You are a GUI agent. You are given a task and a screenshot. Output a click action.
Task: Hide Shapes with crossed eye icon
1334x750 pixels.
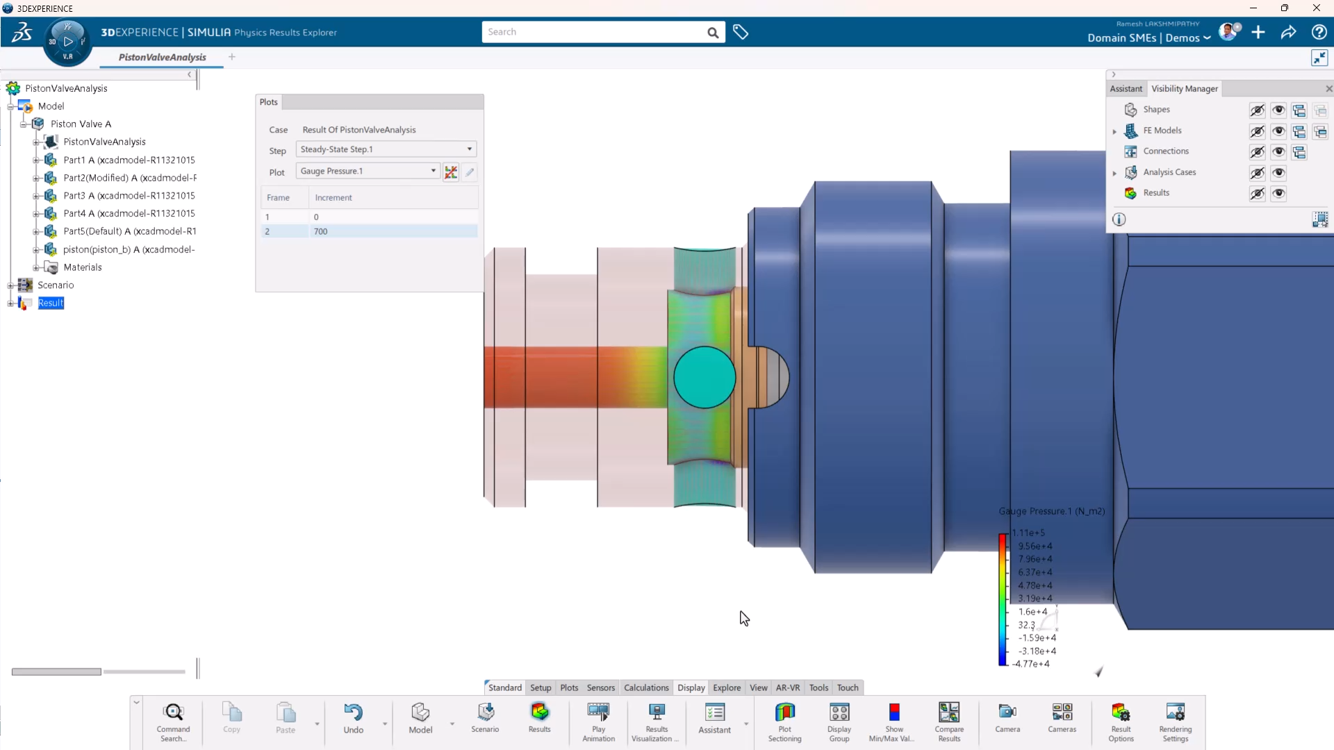[x=1258, y=110]
